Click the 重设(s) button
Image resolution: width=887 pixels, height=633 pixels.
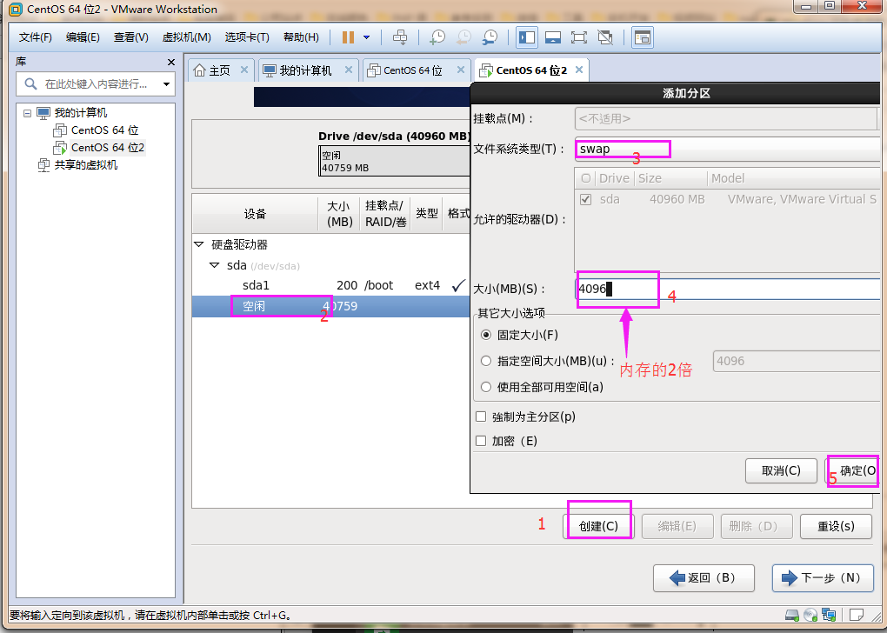836,526
